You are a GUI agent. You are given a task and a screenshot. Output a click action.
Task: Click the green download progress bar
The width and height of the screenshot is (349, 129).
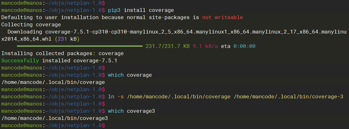(x=80, y=46)
